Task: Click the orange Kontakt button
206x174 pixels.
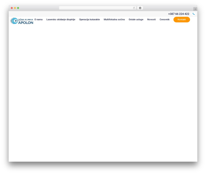Action: coord(182,19)
